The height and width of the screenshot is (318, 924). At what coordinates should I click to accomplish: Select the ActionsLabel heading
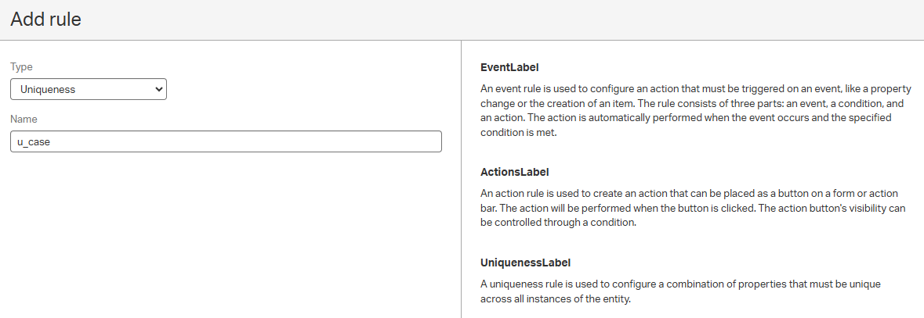514,171
